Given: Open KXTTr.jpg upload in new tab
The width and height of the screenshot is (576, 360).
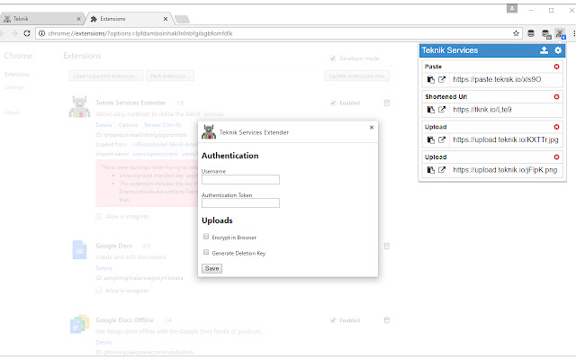Looking at the screenshot, I should [442, 139].
